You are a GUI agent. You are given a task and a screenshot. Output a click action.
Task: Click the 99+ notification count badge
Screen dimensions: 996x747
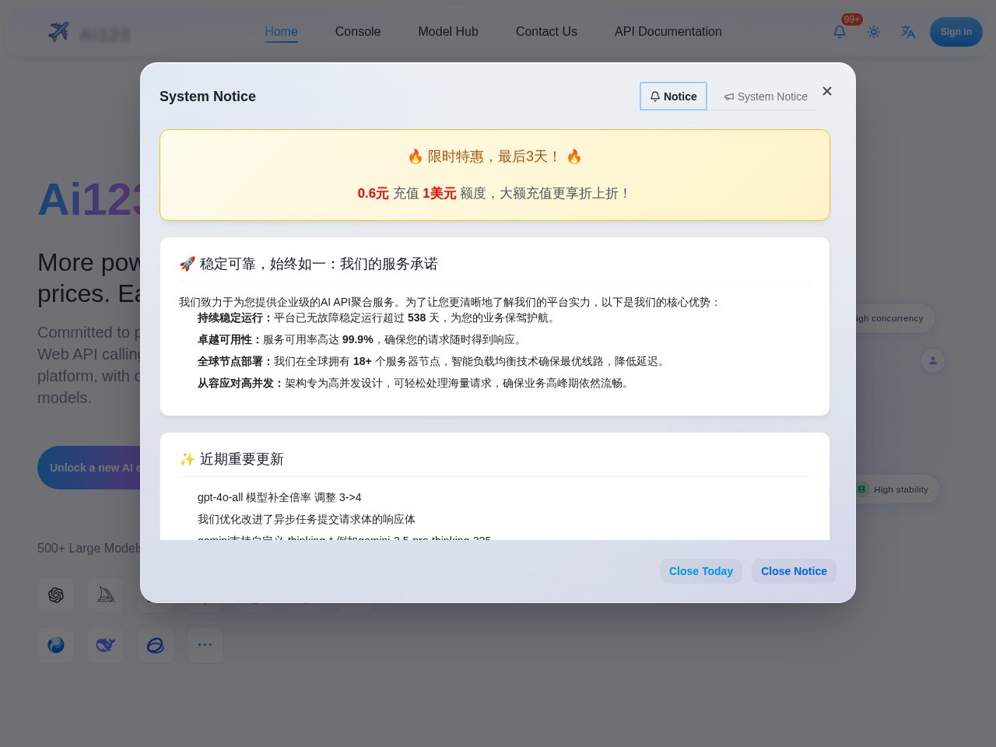click(x=852, y=19)
